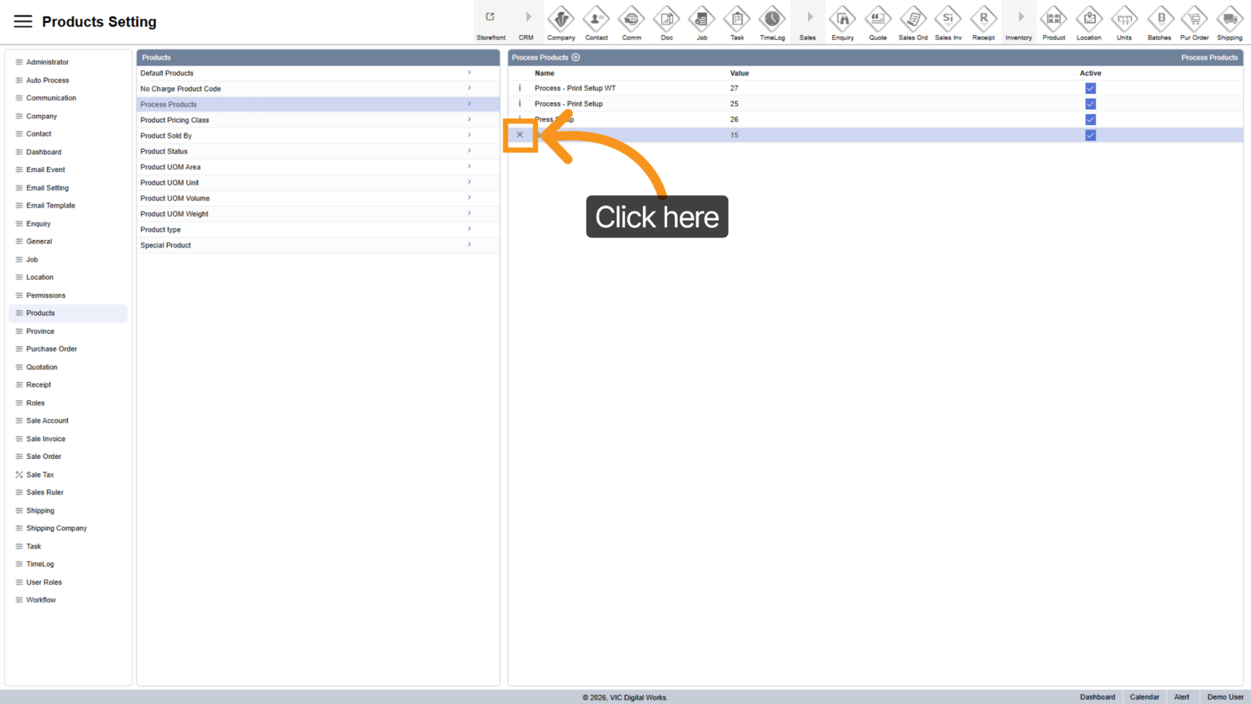Expand the Inventory arrow group

(1021, 17)
